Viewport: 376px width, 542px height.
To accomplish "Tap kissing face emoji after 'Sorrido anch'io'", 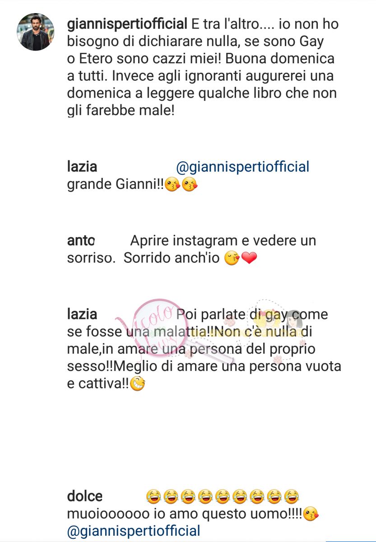I will [232, 259].
